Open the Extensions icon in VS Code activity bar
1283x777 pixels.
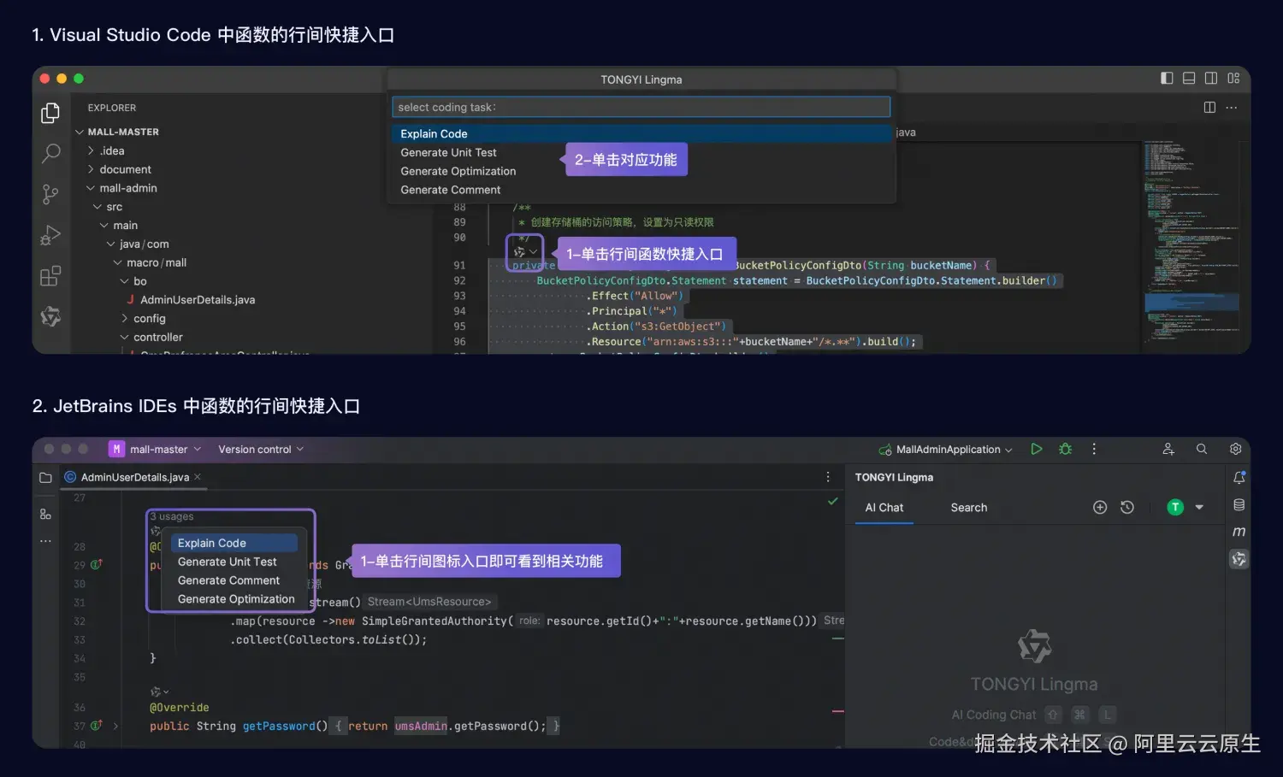[50, 276]
